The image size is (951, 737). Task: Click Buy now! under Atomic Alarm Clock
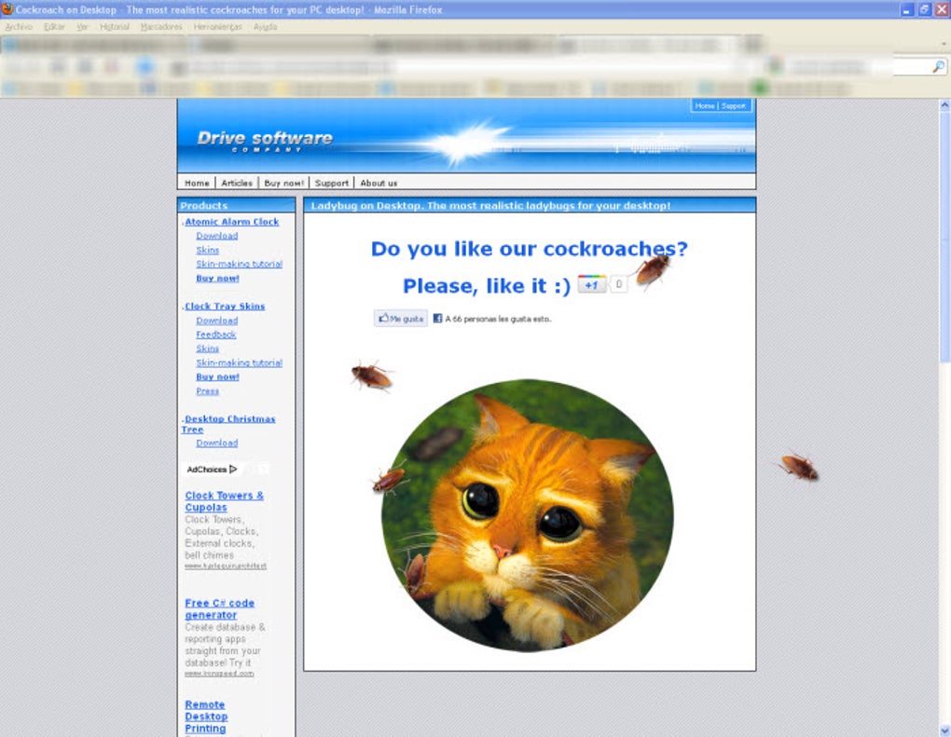pos(217,279)
